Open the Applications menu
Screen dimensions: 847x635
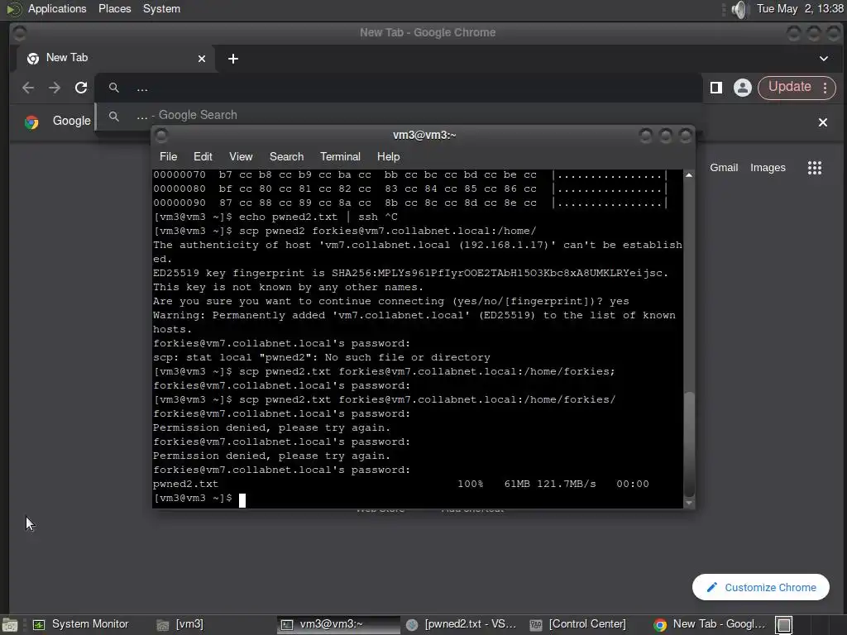tap(57, 8)
